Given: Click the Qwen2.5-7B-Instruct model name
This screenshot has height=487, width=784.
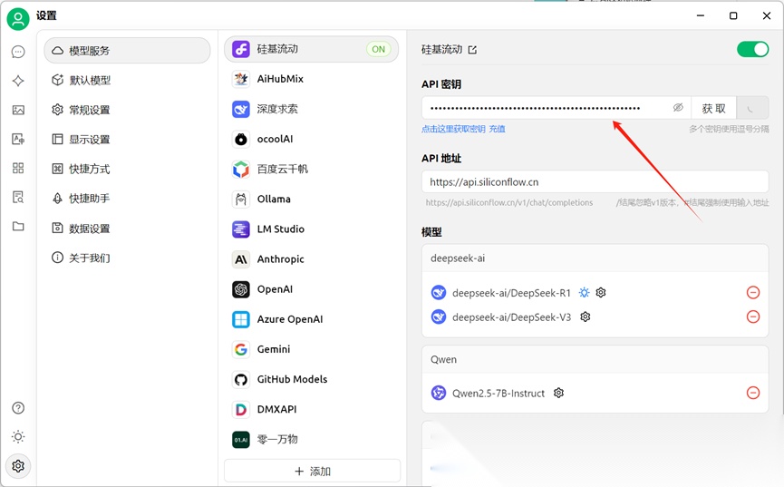Looking at the screenshot, I should [x=498, y=394].
